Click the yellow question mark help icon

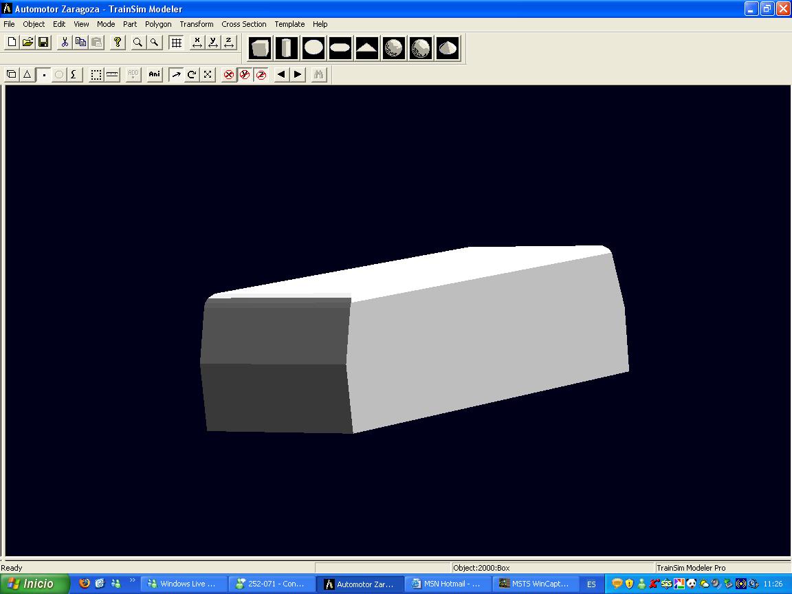[x=118, y=43]
